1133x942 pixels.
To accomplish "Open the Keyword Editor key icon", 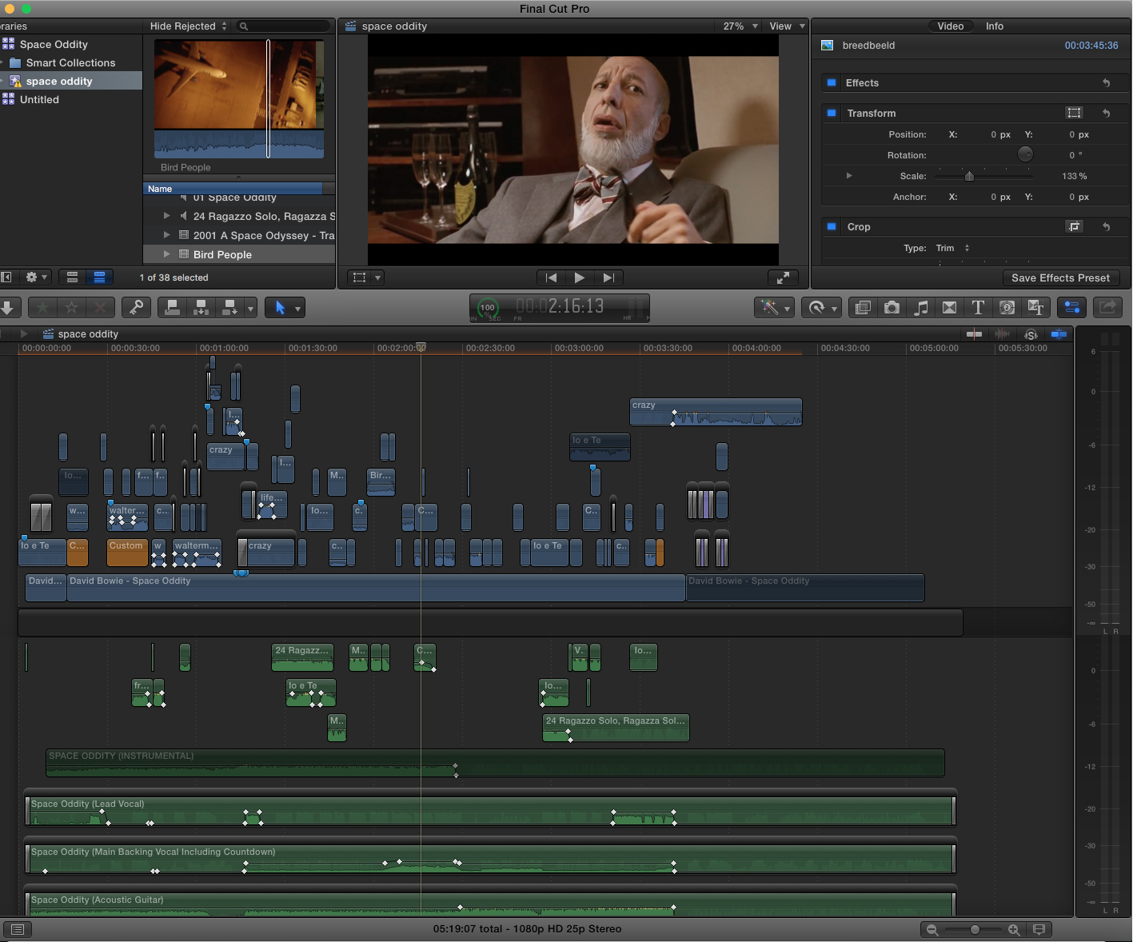I will click(136, 307).
